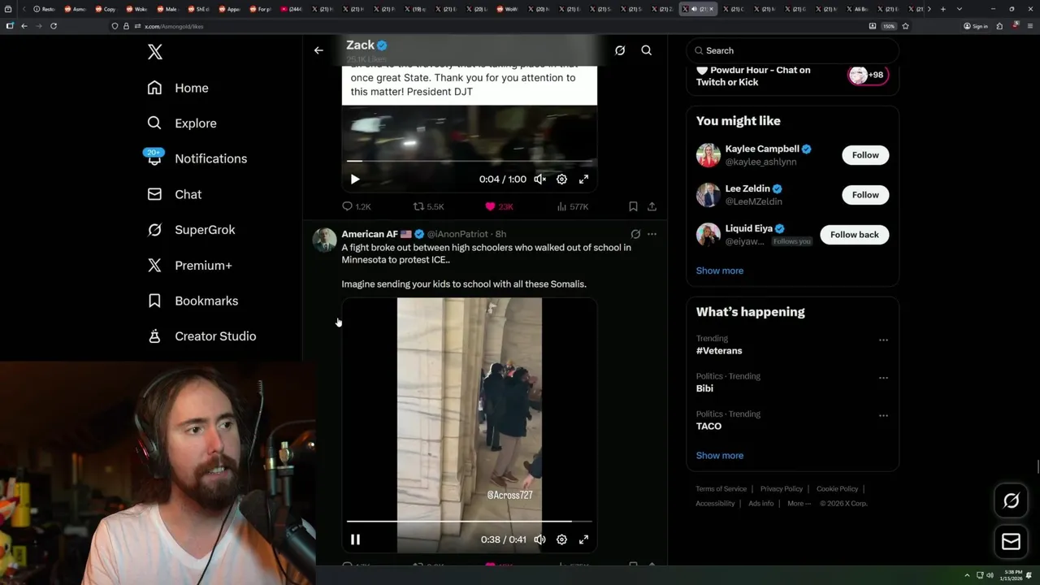Follow Kaylee Campbell
The height and width of the screenshot is (585, 1040).
point(865,155)
